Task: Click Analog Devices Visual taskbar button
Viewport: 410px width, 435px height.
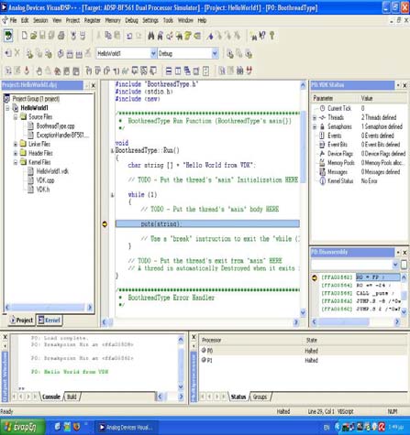Action: pyautogui.click(x=126, y=427)
